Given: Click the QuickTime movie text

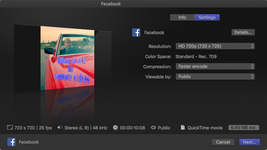Looking at the screenshot, I should click(x=205, y=128).
